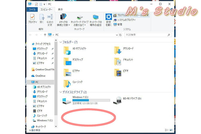Open Windows 7 (C:) in sidebar tree
This screenshot has height=134, width=201.
tap(43, 120)
